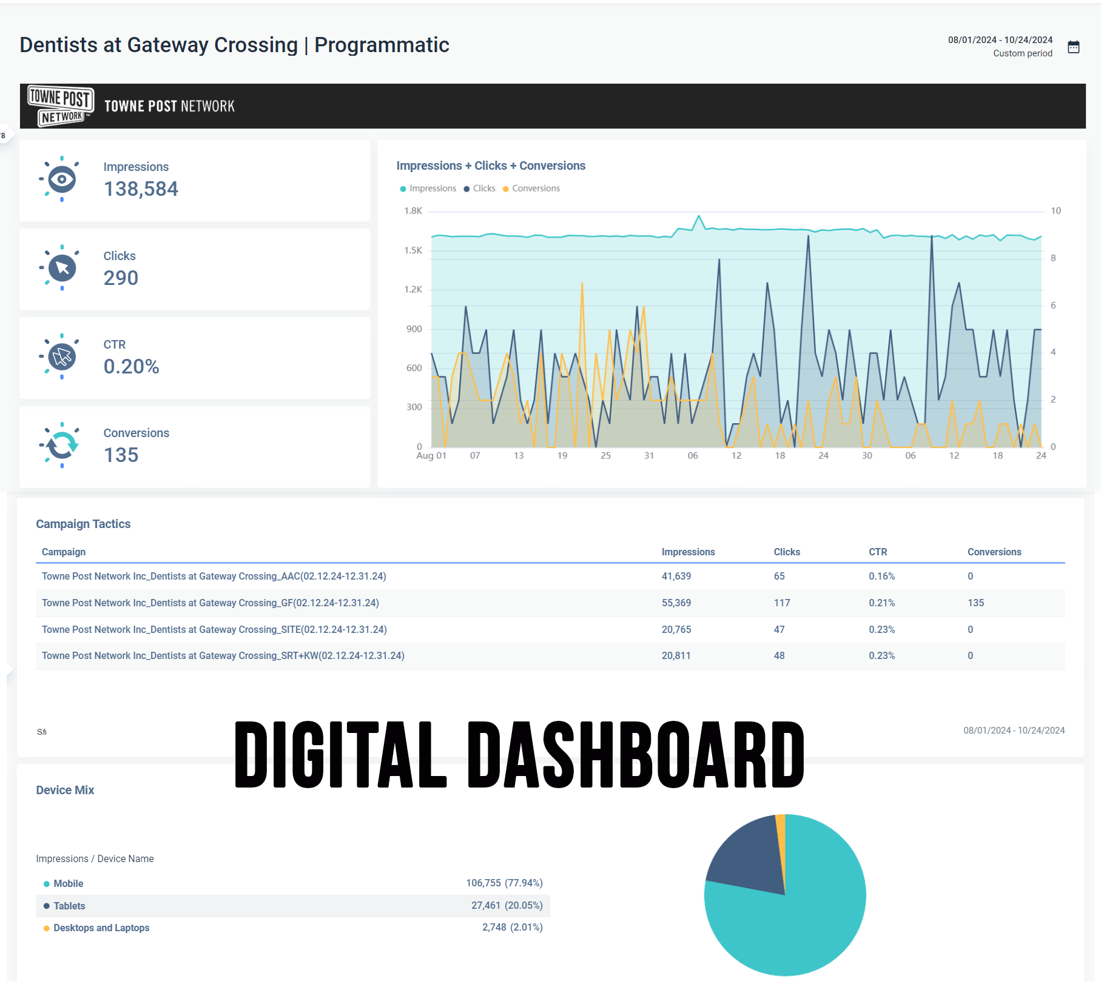1101x1007 pixels.
Task: Click 55,369 impressions in GF row
Action: (x=676, y=603)
